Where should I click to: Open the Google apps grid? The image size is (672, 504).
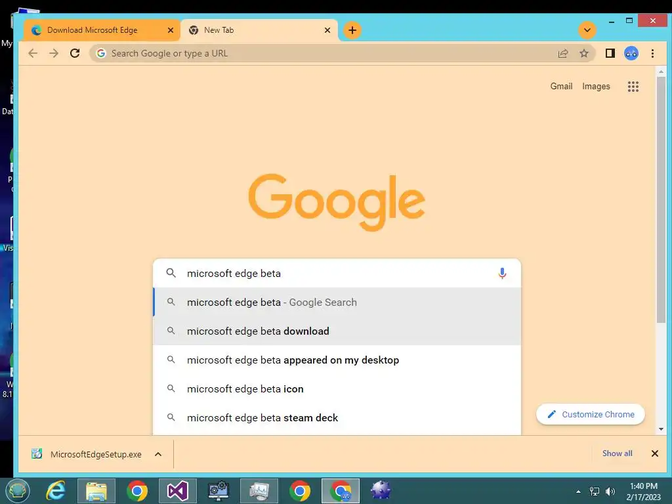(x=633, y=87)
